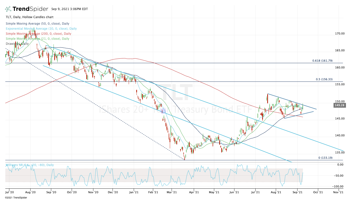Image resolution: width=351 pixels, height=200 pixels.
Task: Select the 0.5 (156.33) Fibonacci level label
Action: (x=324, y=79)
